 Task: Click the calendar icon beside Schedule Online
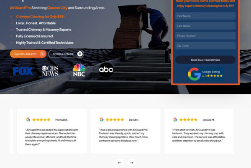pos(79,54)
